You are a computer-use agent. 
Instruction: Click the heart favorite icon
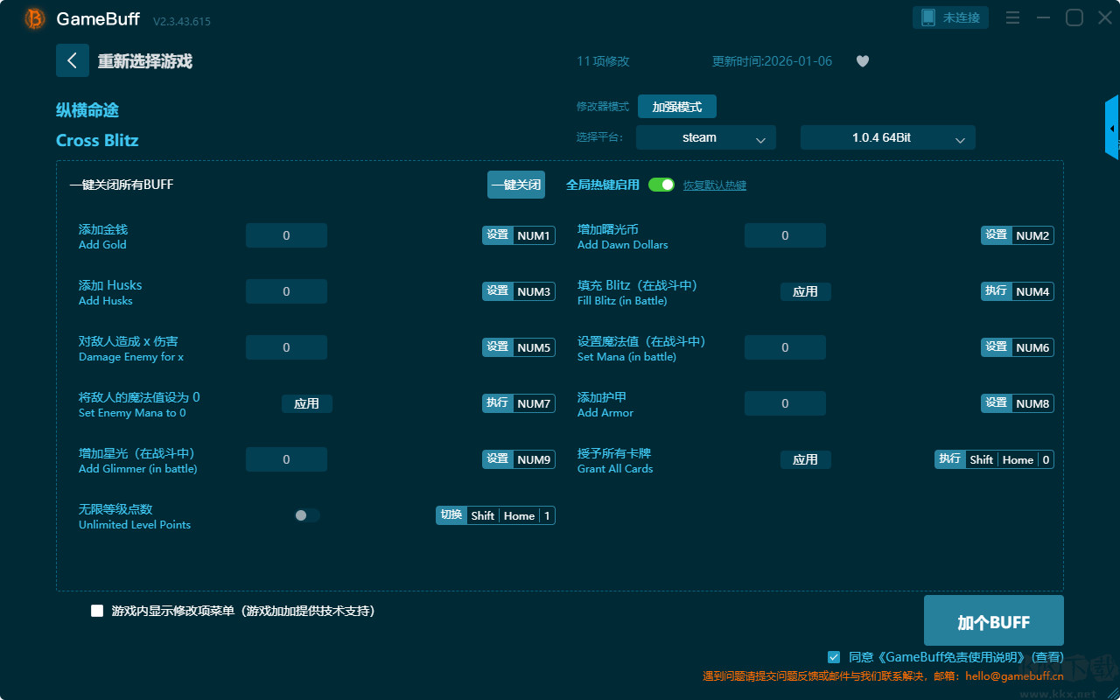click(863, 61)
